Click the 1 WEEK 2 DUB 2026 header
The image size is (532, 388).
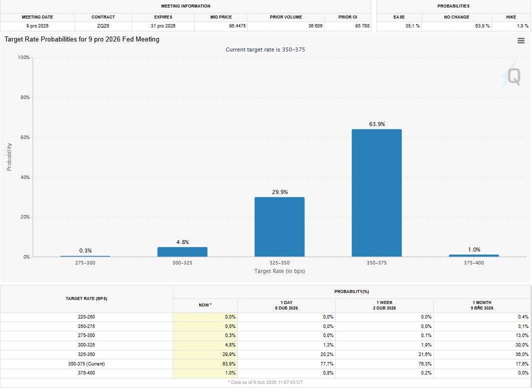tap(384, 305)
